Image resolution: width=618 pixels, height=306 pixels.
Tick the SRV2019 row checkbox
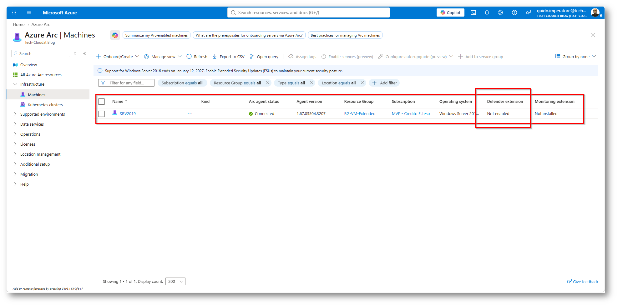[x=102, y=114]
